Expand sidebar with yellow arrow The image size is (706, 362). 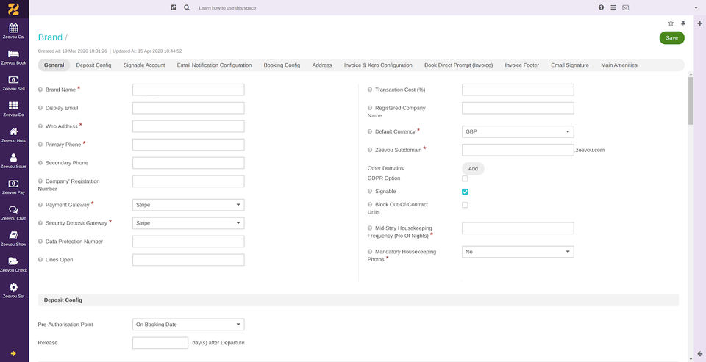(x=13, y=353)
